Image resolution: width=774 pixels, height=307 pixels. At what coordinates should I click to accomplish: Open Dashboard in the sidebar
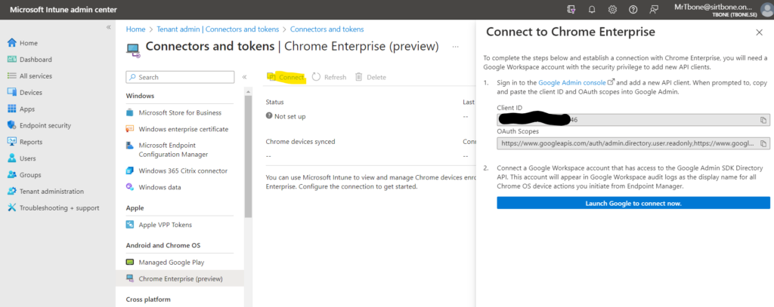36,60
